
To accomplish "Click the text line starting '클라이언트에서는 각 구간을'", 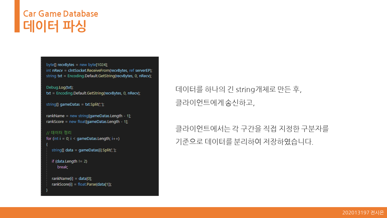I will [252, 129].
